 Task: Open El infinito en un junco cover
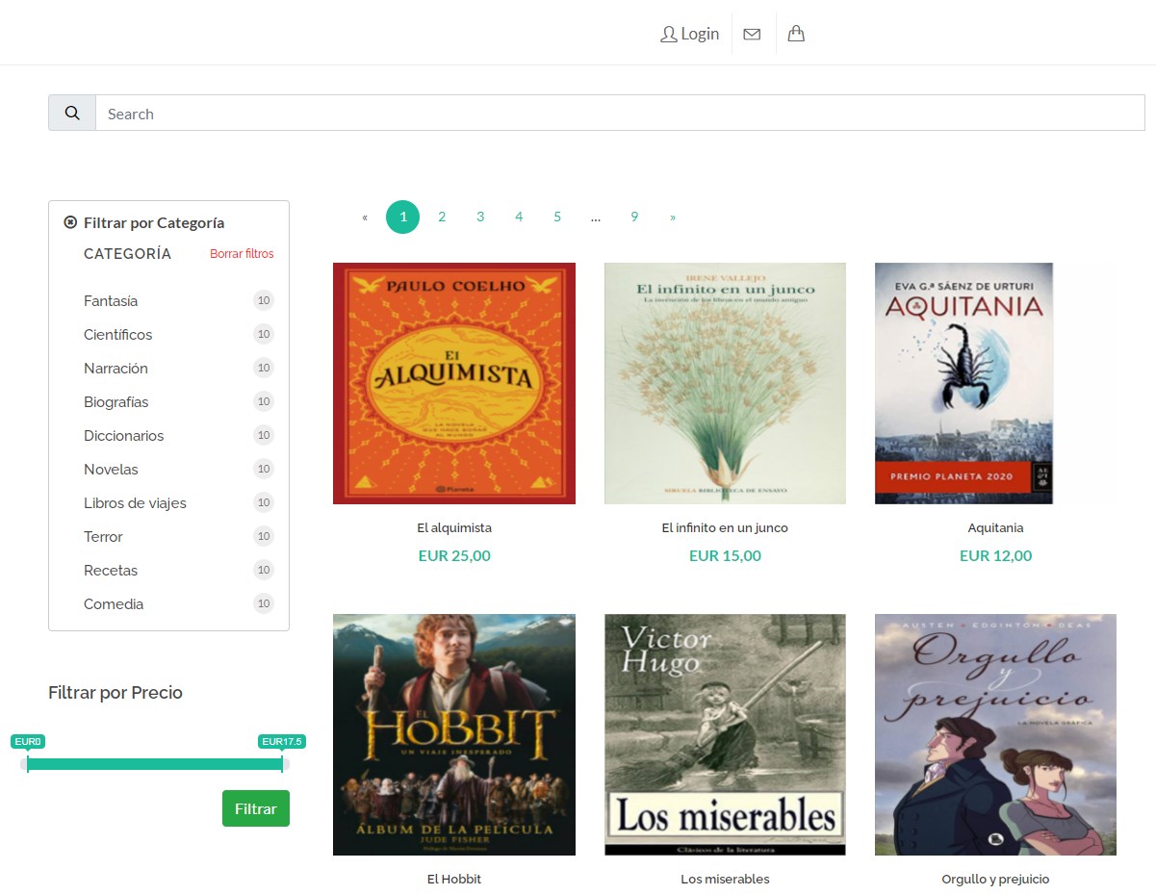click(x=725, y=383)
